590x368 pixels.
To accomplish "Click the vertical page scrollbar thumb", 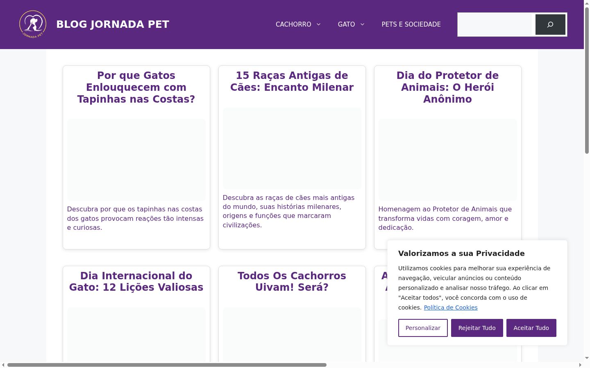I will point(587,81).
